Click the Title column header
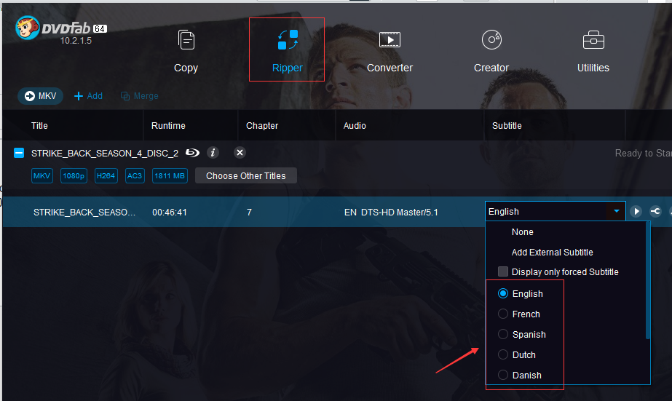 click(x=39, y=125)
